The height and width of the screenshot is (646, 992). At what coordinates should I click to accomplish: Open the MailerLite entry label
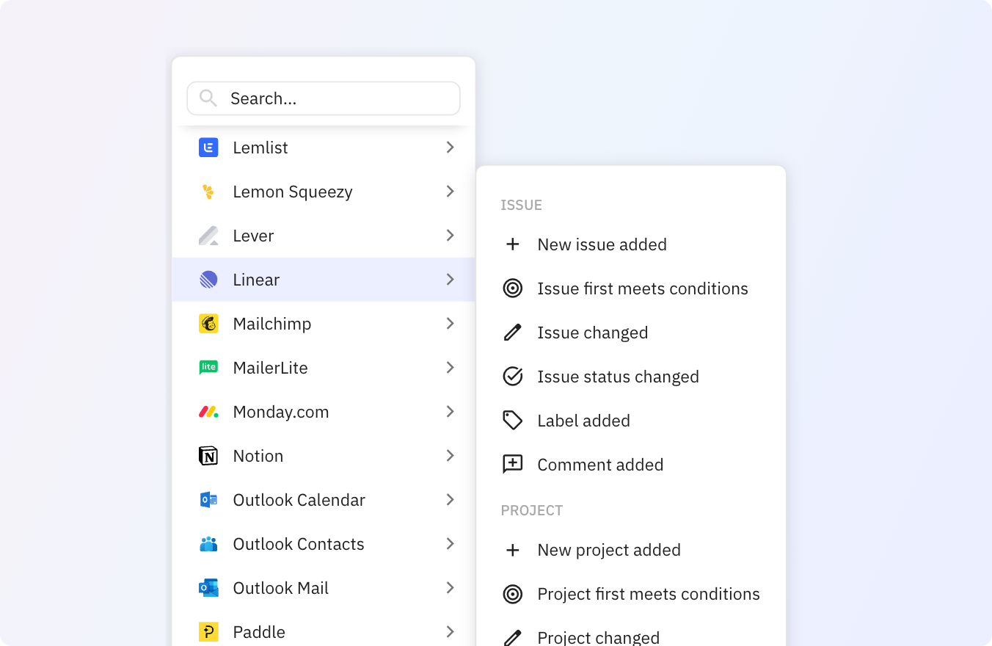pyautogui.click(x=270, y=368)
